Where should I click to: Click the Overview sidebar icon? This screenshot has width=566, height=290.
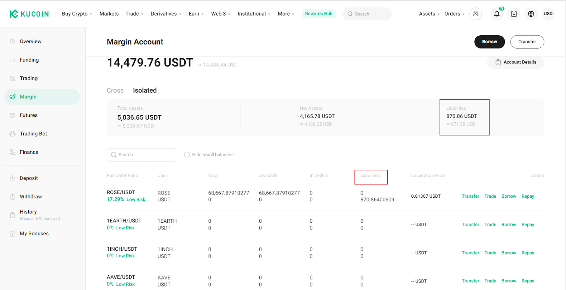(x=13, y=41)
